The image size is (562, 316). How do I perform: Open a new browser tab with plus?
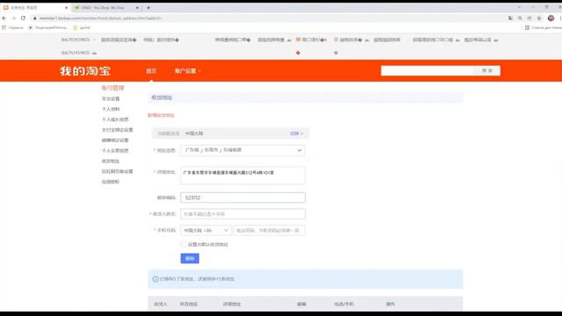[x=148, y=8]
